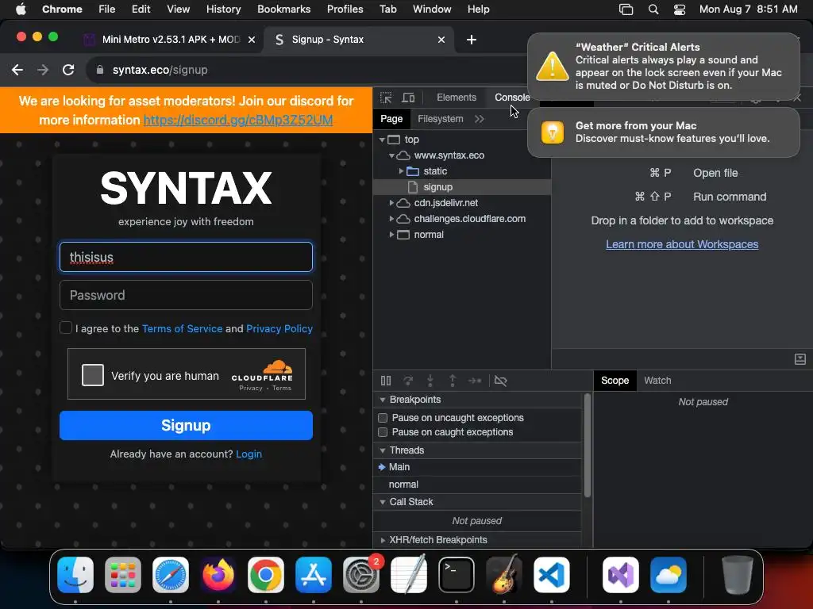
Task: Click the username field containing thisisus
Action: tap(186, 257)
